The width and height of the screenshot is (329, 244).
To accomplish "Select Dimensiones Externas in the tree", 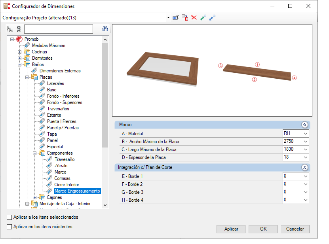I will coord(60,71).
